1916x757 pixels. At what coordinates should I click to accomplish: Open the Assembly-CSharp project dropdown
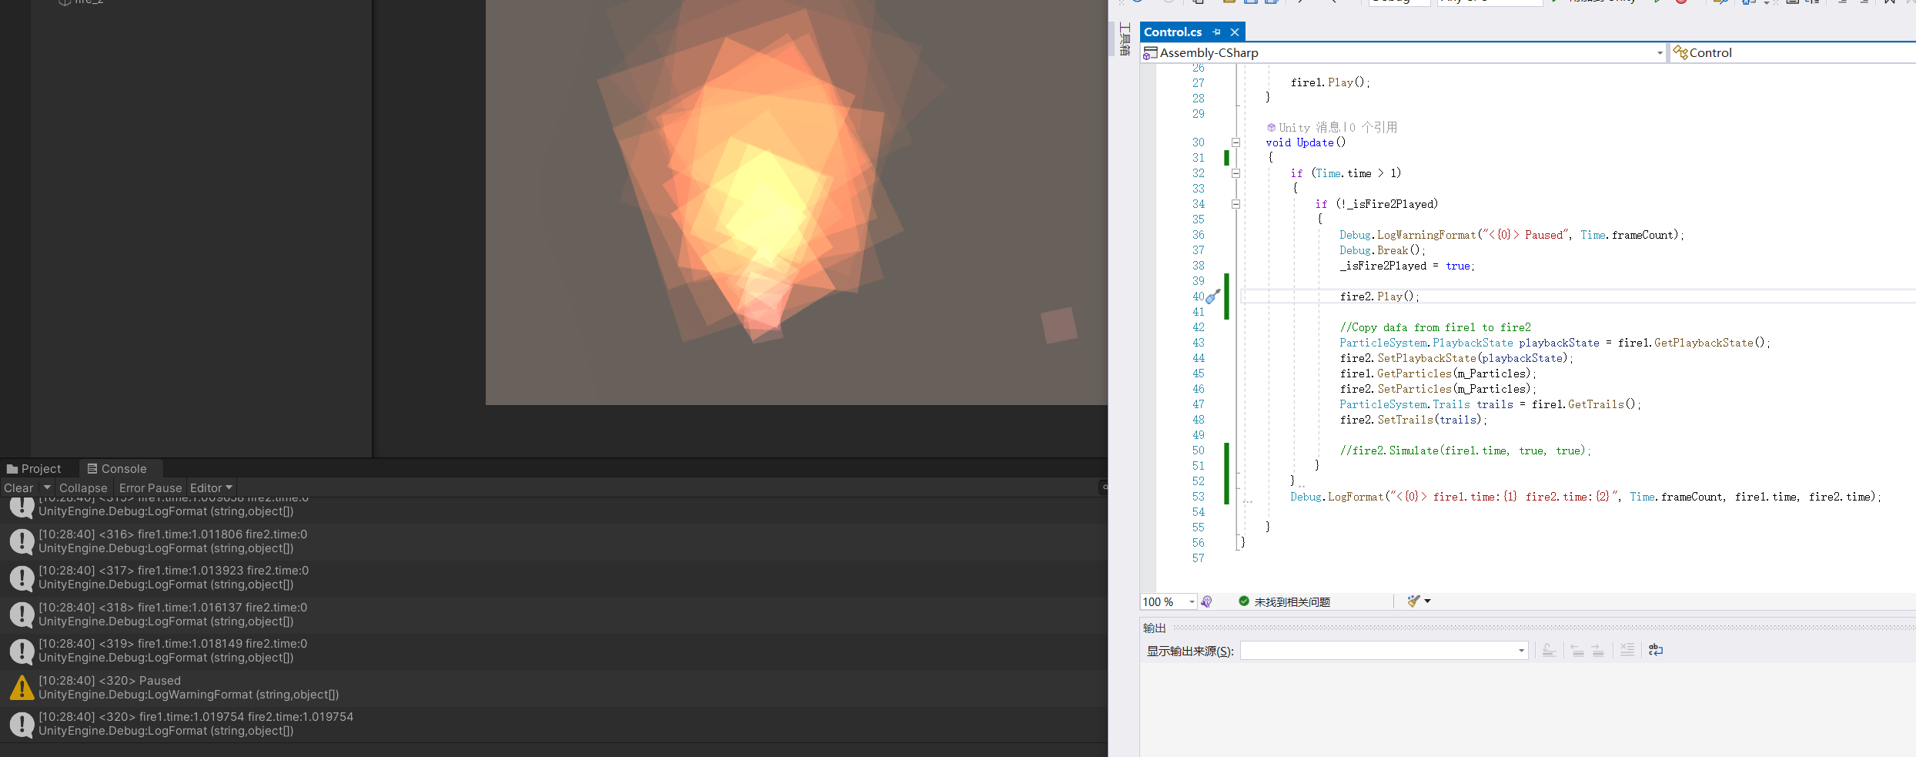tap(1659, 52)
